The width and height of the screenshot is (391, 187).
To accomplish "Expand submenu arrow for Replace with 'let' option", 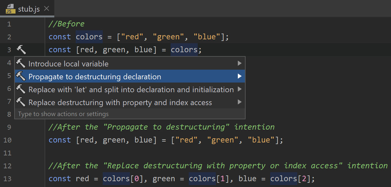I will point(239,89).
